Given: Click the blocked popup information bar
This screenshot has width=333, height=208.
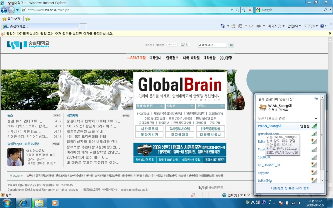Looking at the screenshot, I should (164, 33).
